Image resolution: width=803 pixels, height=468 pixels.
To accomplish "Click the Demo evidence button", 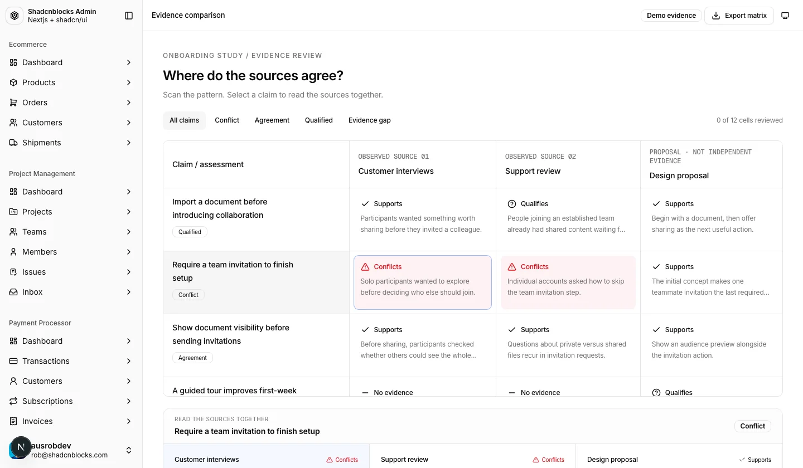I will click(x=671, y=16).
